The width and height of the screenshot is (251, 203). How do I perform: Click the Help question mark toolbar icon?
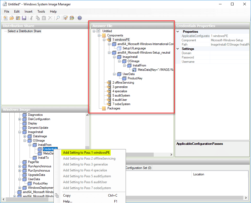coord(79,18)
